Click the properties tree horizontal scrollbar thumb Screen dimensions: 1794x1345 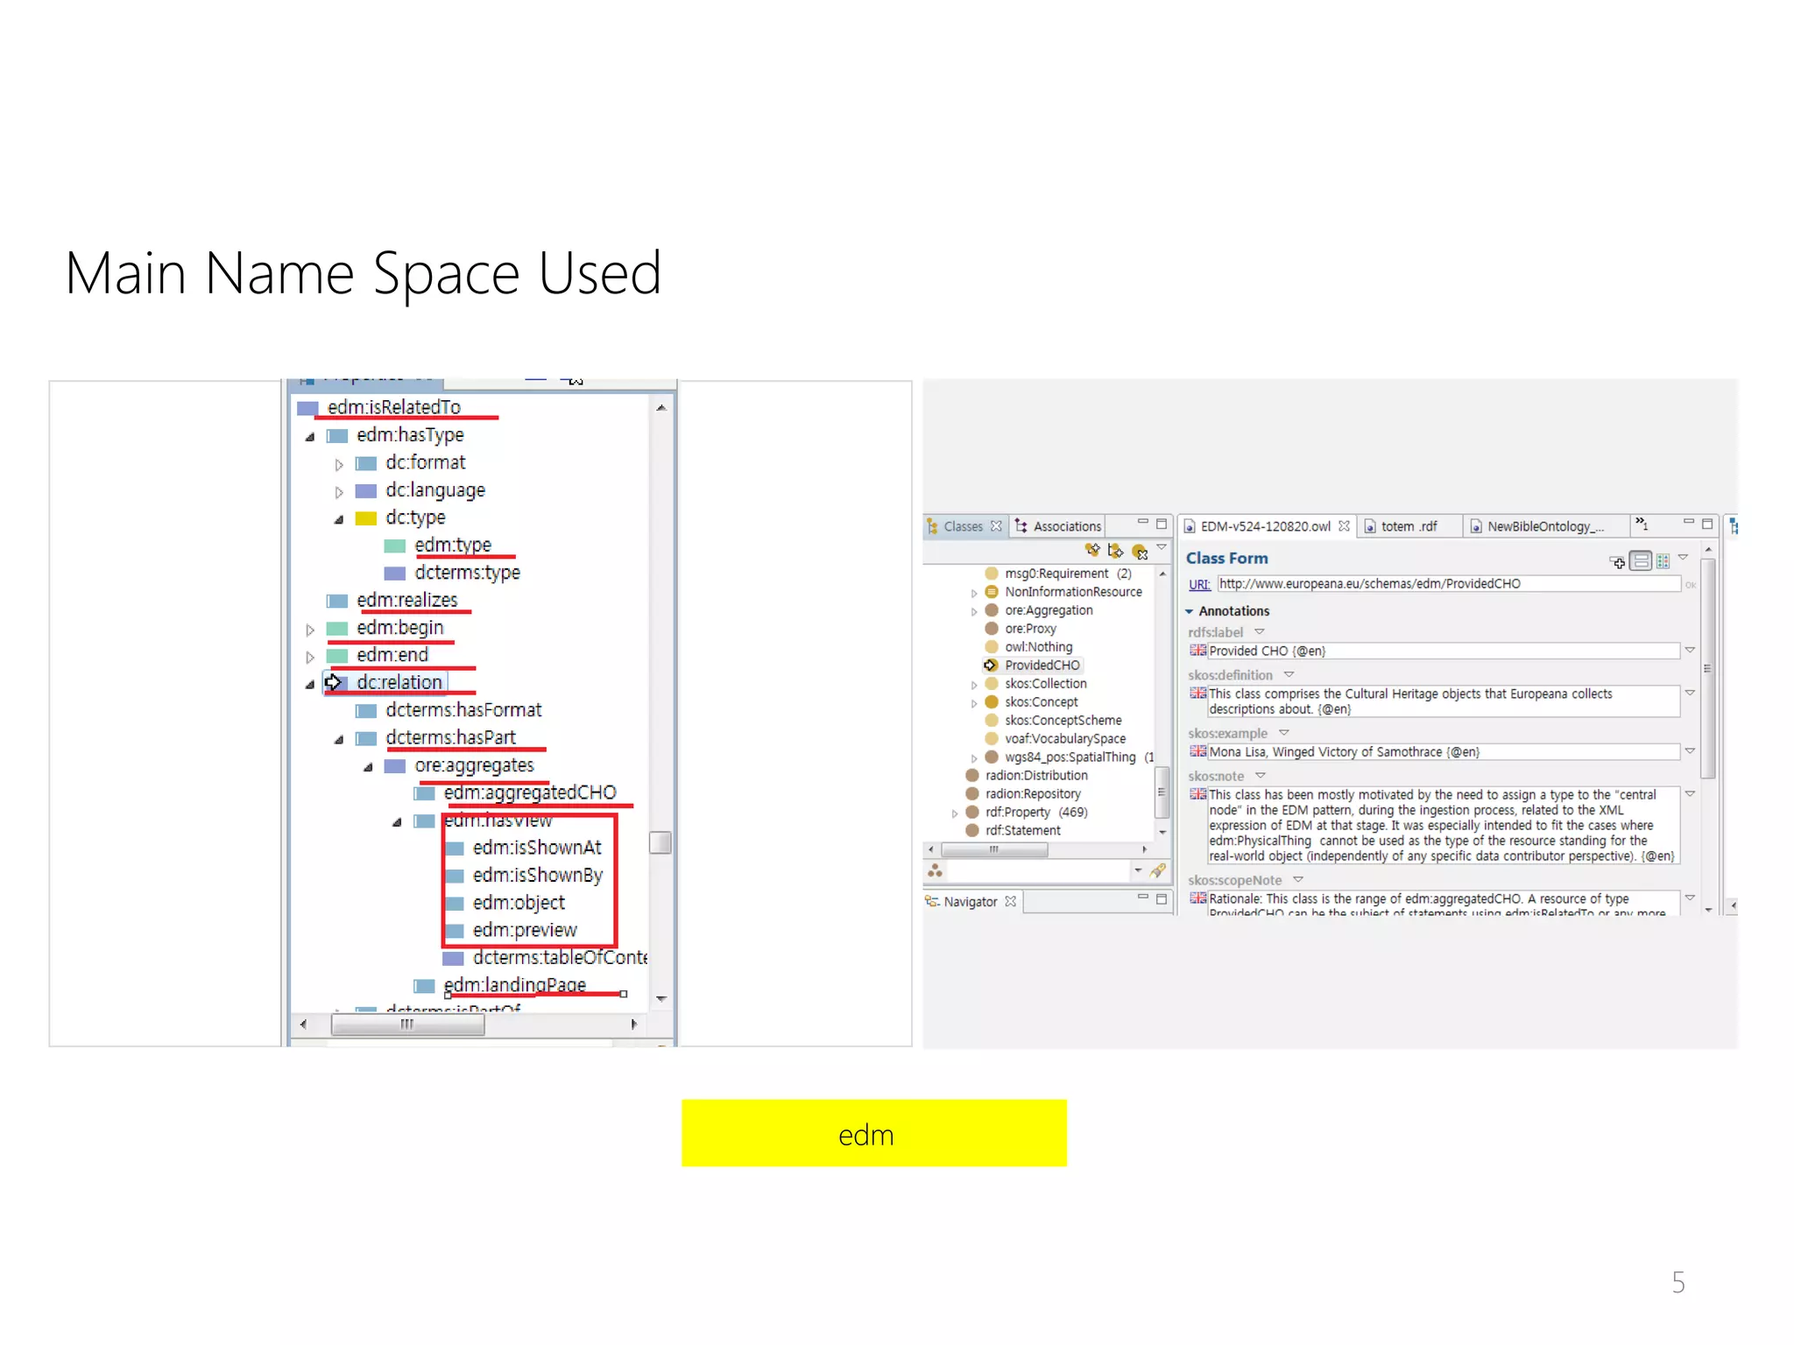(x=407, y=1024)
